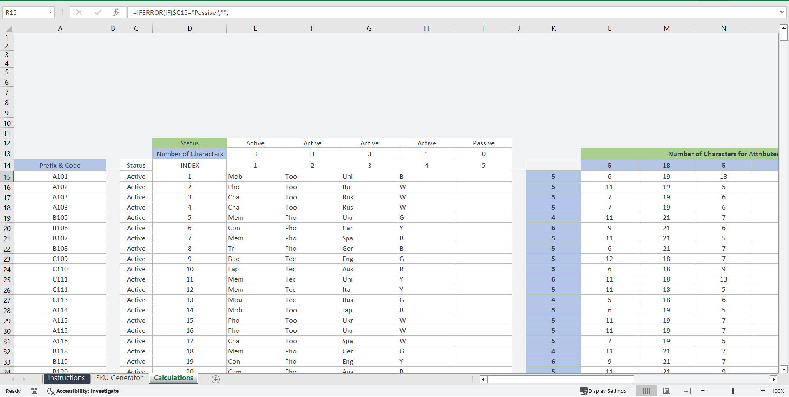Open Display Settings in status bar
The image size is (789, 397).
tap(603, 391)
